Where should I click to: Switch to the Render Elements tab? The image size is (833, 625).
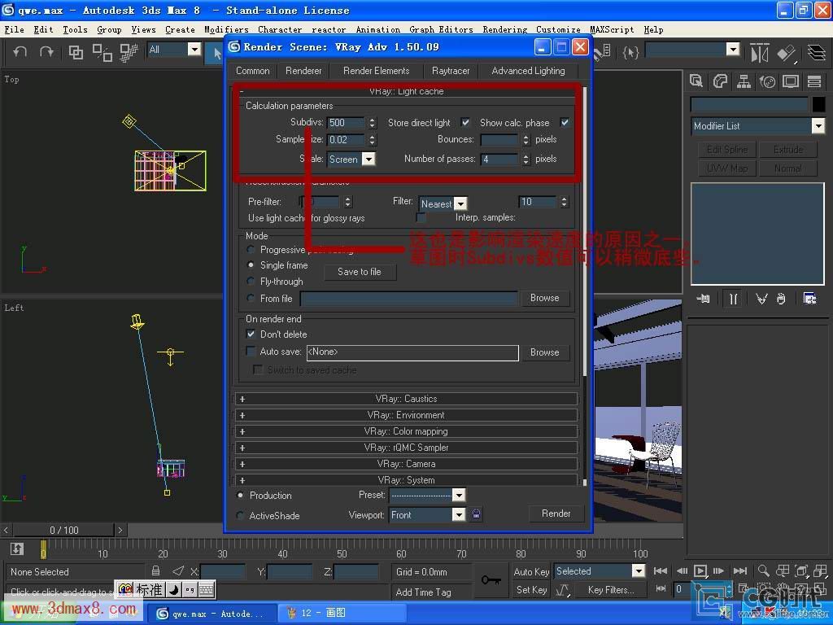[376, 71]
